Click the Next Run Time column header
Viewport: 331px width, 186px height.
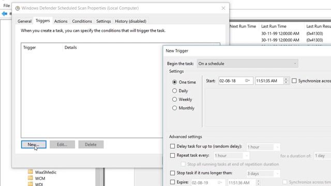243,26
